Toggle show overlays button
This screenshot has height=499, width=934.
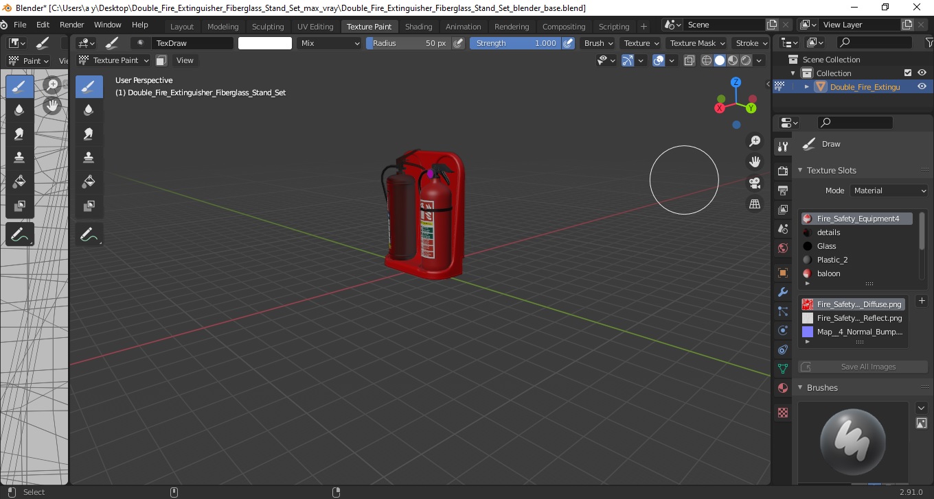click(x=659, y=60)
